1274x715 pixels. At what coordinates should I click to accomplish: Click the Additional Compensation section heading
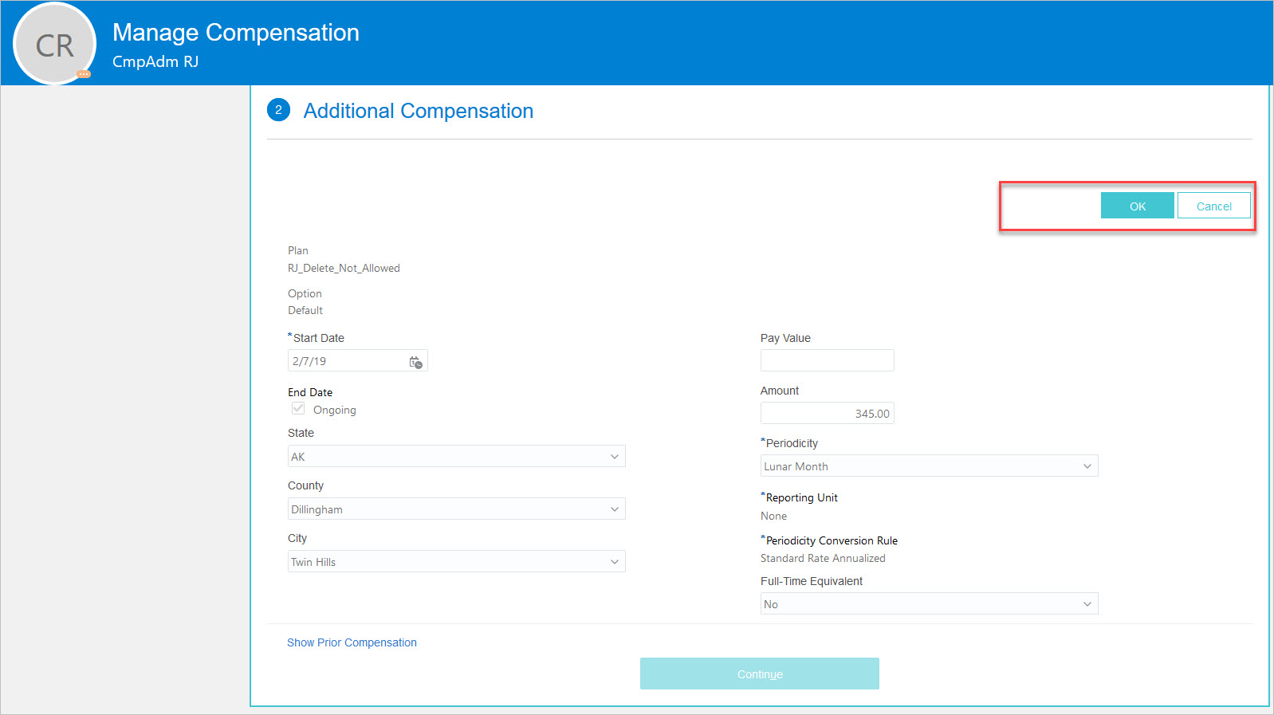click(x=418, y=111)
